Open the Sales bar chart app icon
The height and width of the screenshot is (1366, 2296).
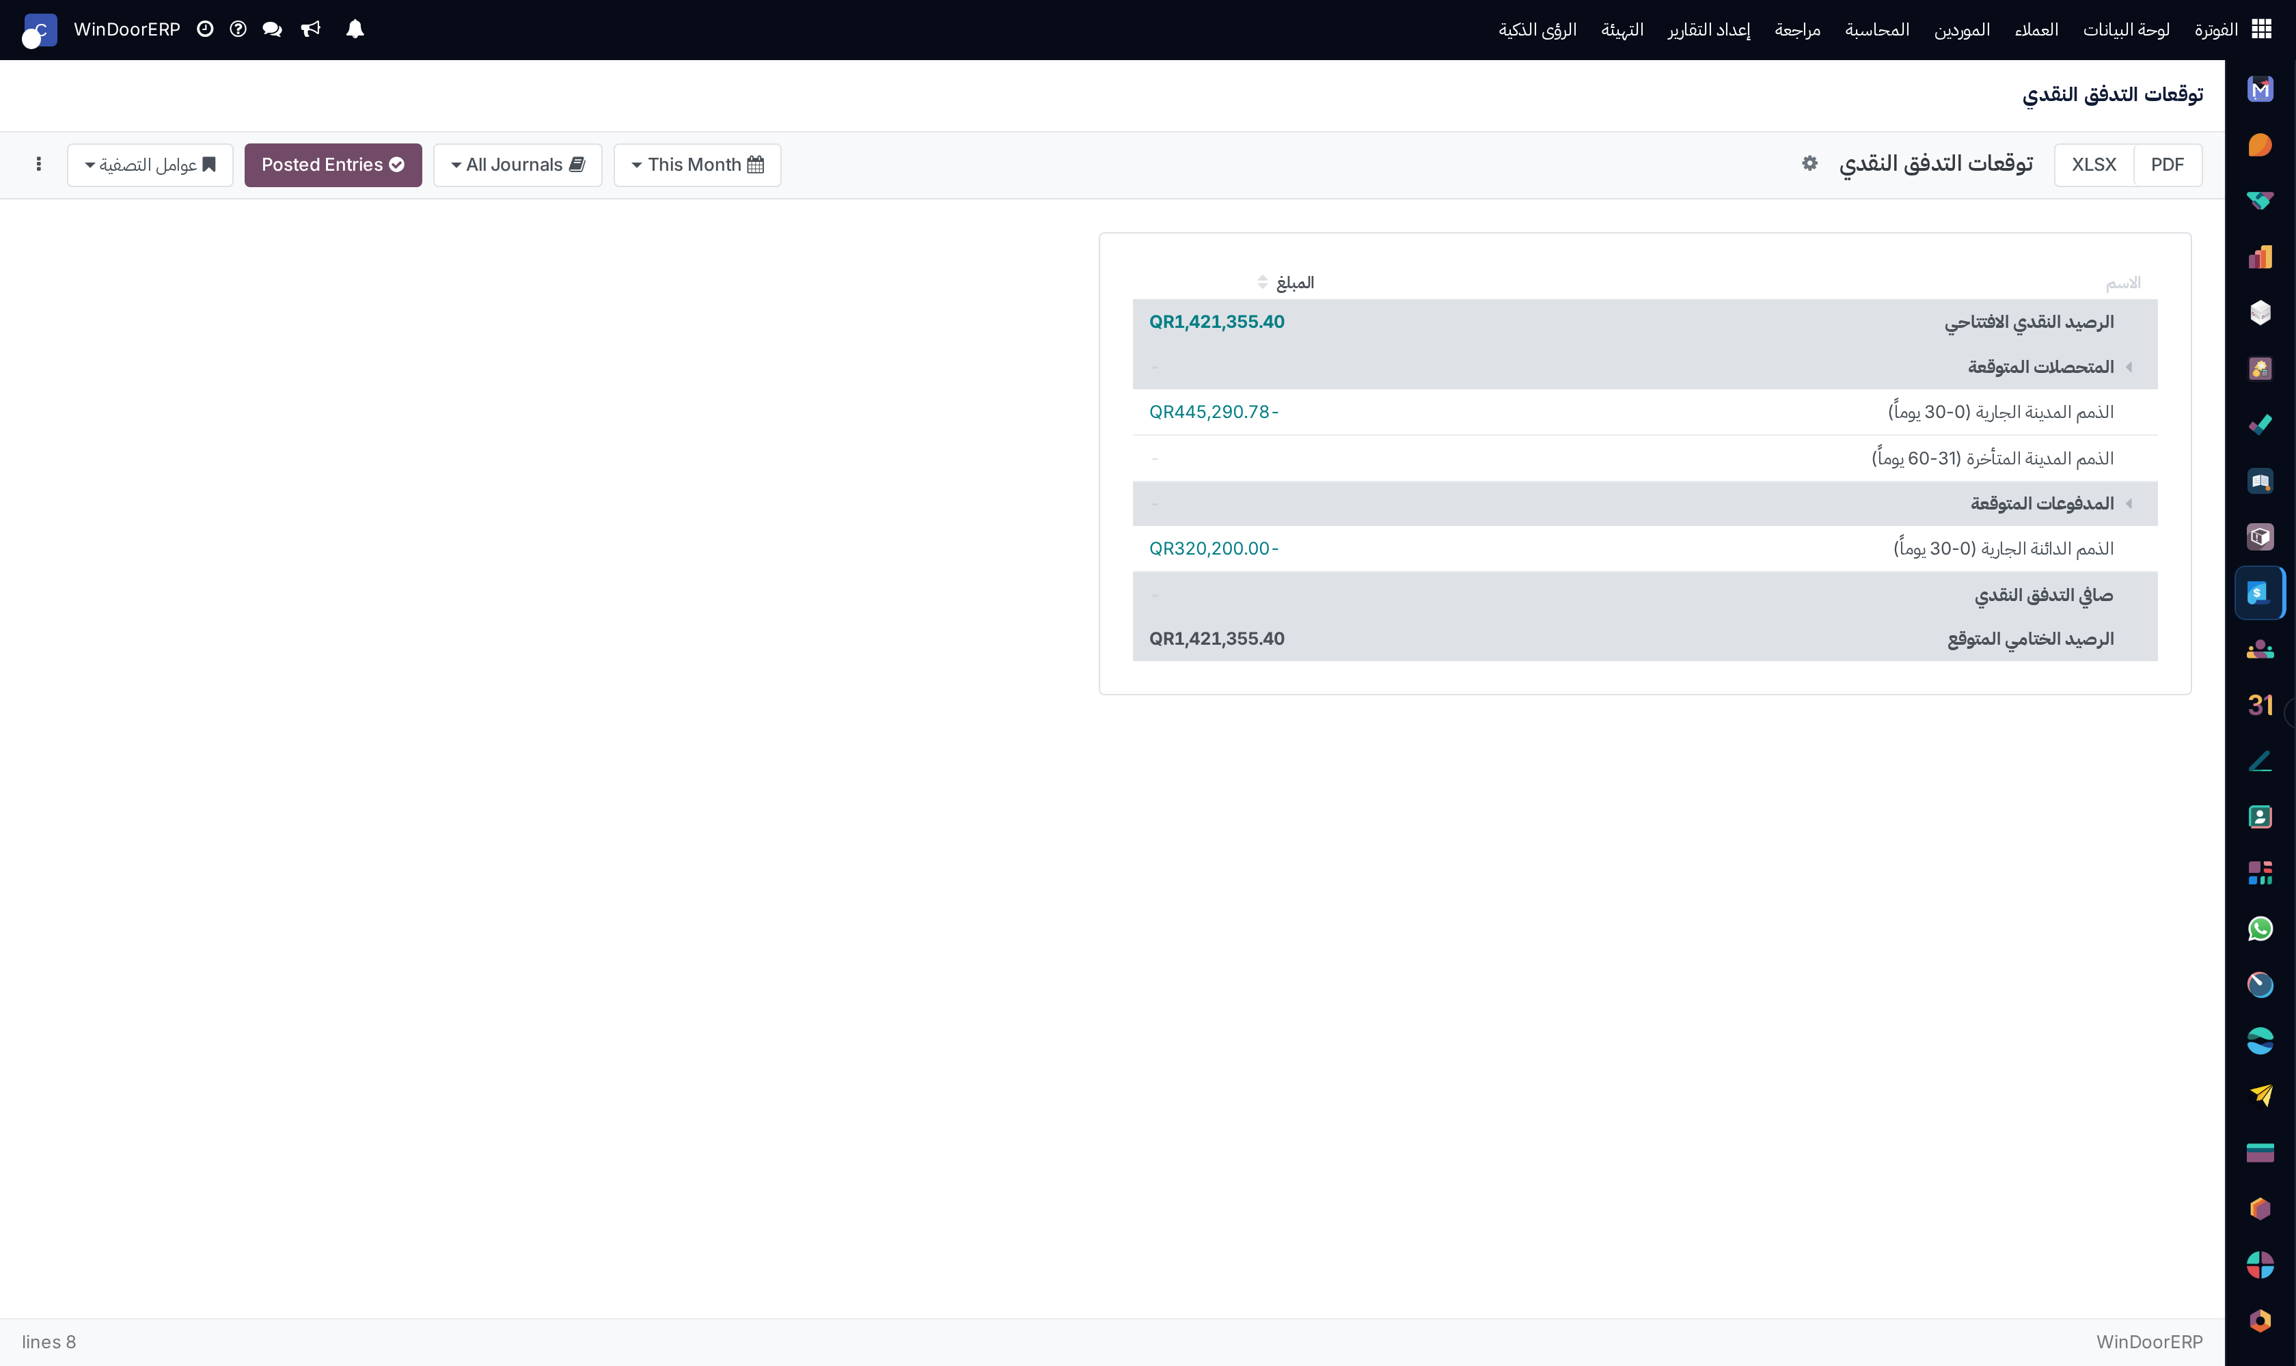[x=2260, y=257]
